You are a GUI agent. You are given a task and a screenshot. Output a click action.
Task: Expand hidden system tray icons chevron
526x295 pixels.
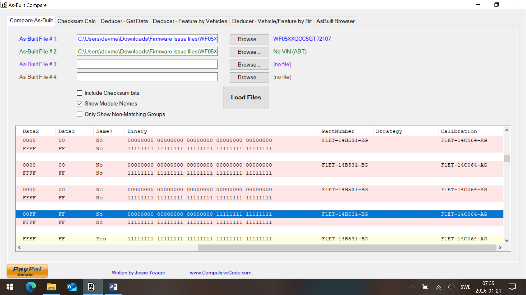(412, 287)
